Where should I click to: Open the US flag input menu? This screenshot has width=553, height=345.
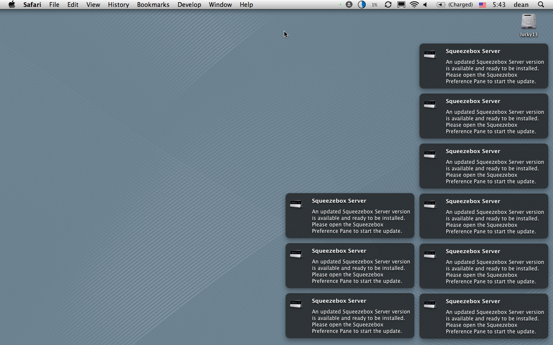483,5
